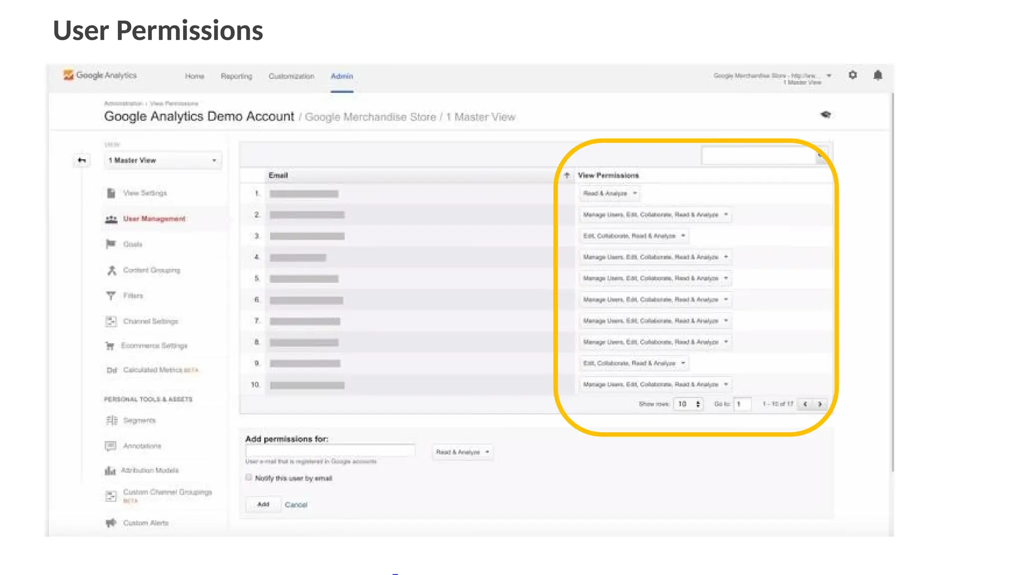Click the Add button
Image resolution: width=1022 pixels, height=575 pixels.
(x=263, y=505)
